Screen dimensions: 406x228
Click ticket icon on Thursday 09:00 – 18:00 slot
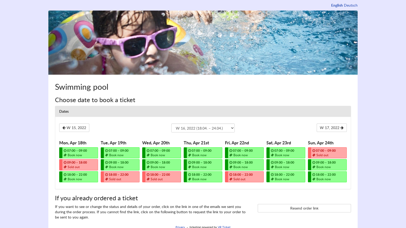pos(190,167)
